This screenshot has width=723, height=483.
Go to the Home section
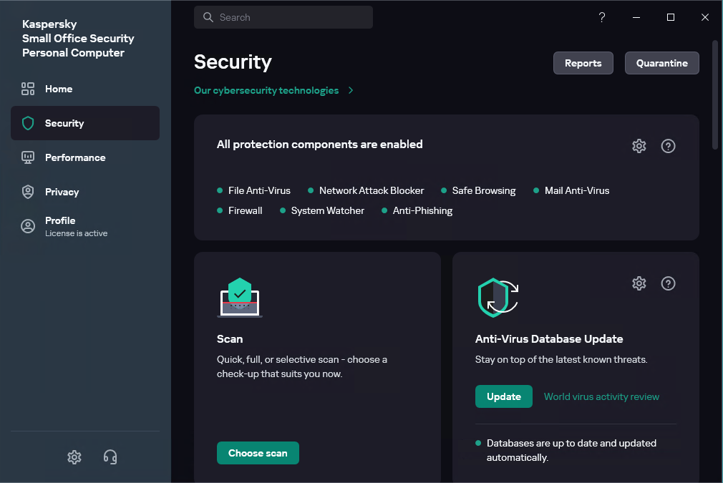[x=59, y=89]
